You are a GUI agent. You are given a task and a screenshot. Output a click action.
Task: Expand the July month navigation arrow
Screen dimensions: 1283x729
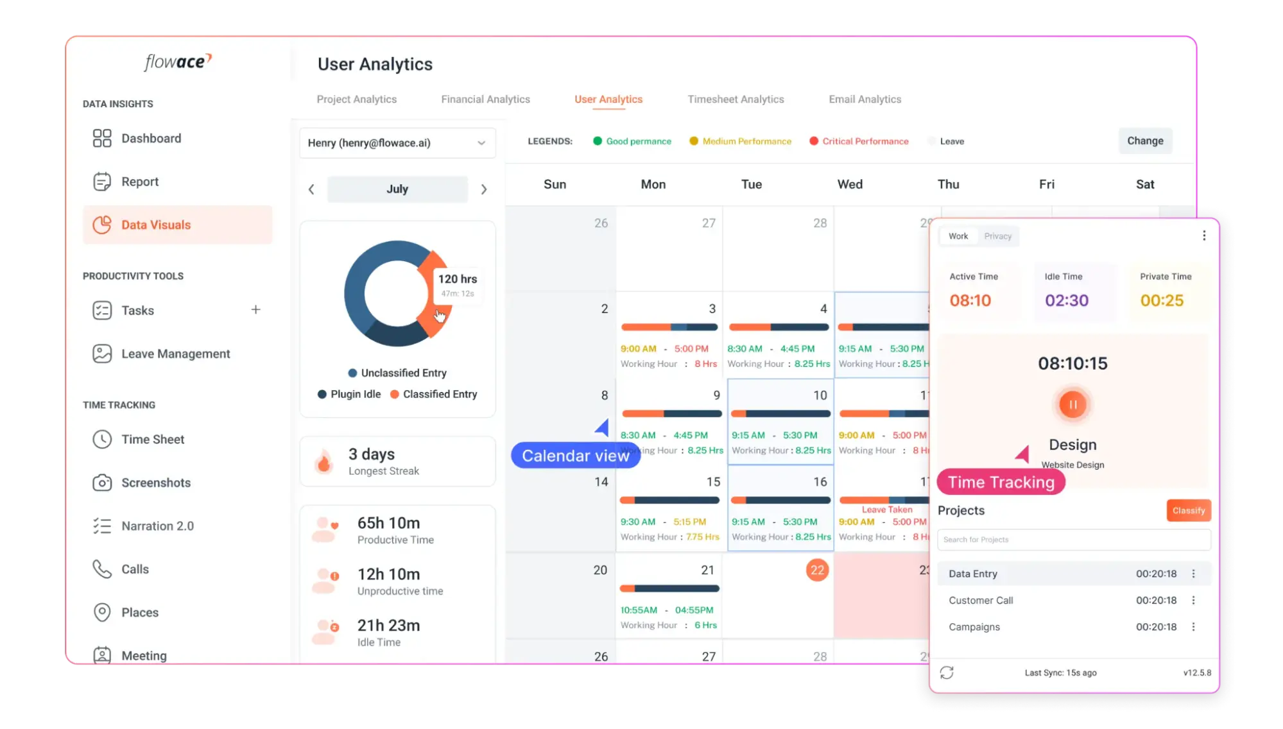483,189
